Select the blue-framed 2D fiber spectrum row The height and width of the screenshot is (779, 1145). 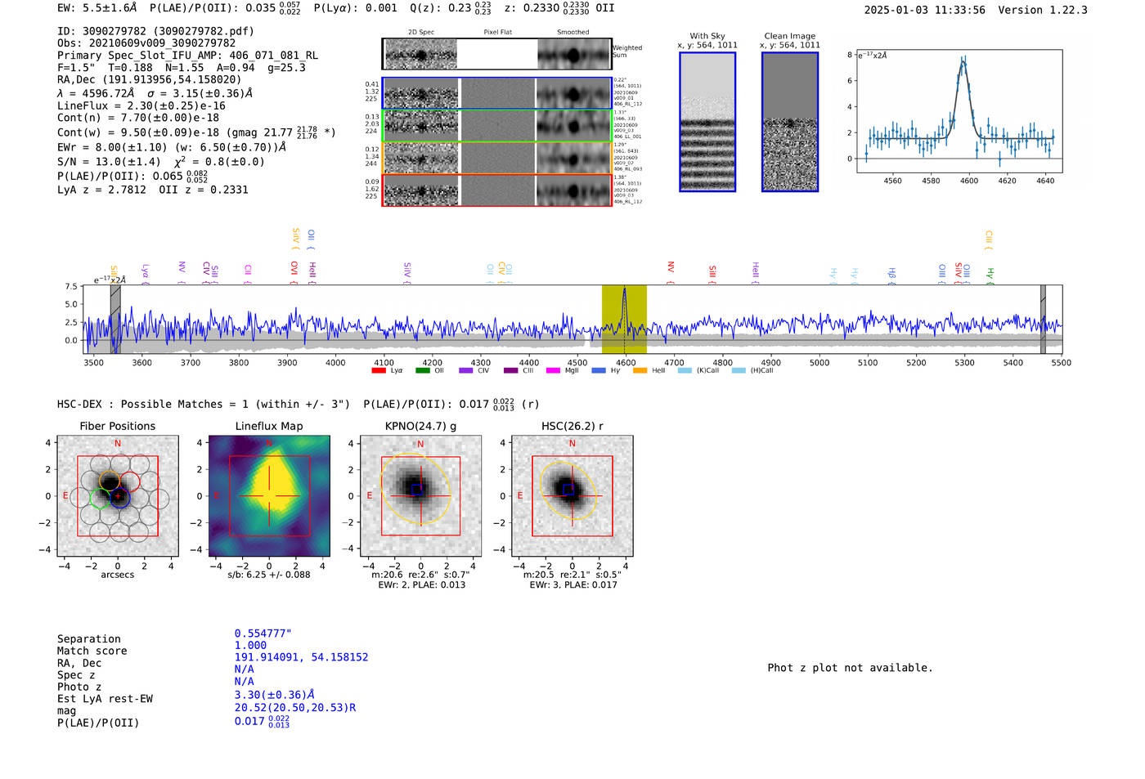pos(497,93)
